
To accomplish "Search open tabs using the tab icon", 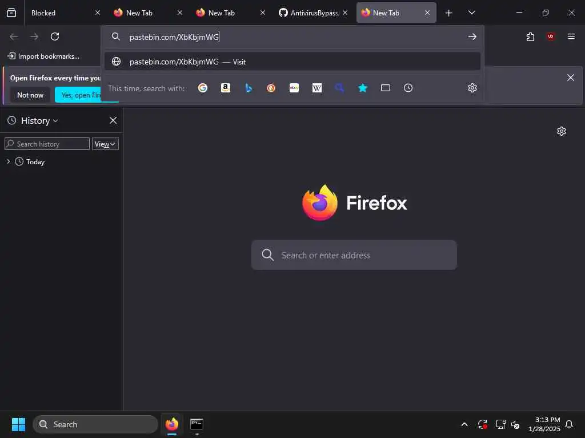I will pyautogui.click(x=386, y=88).
